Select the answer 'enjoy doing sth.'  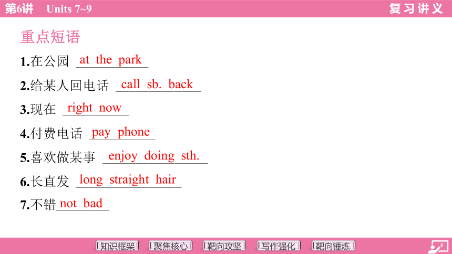pyautogui.click(x=154, y=156)
